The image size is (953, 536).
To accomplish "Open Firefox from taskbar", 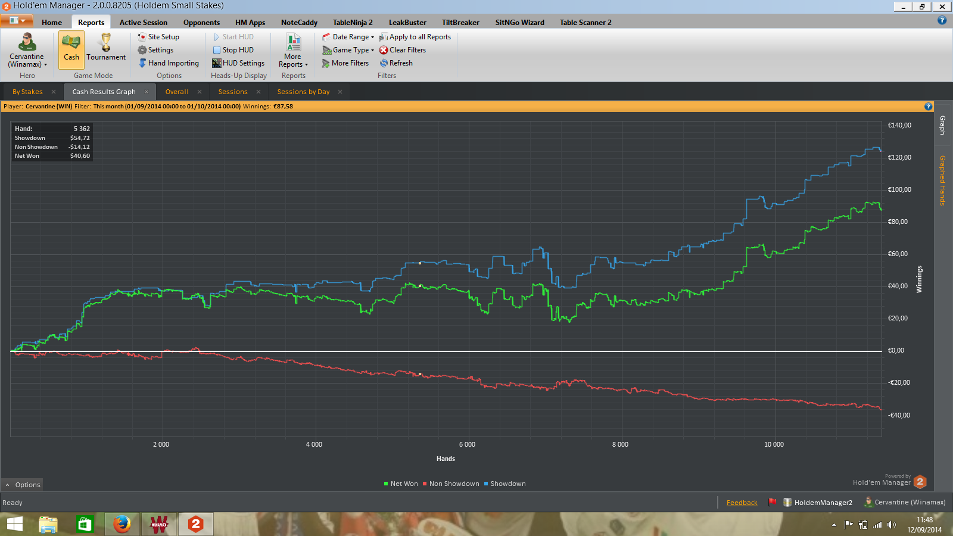I will [x=122, y=524].
